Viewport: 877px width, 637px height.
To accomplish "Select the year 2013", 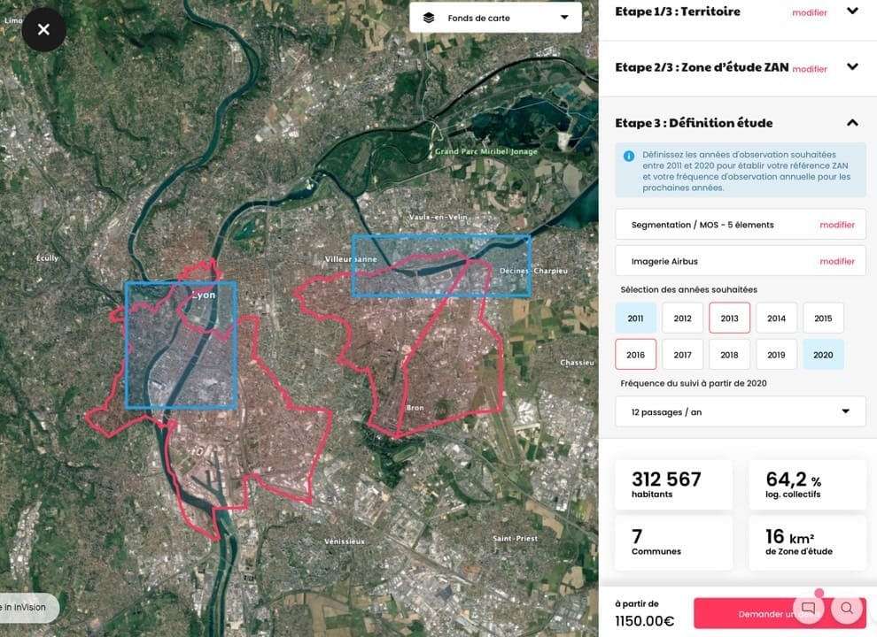I will tap(729, 318).
